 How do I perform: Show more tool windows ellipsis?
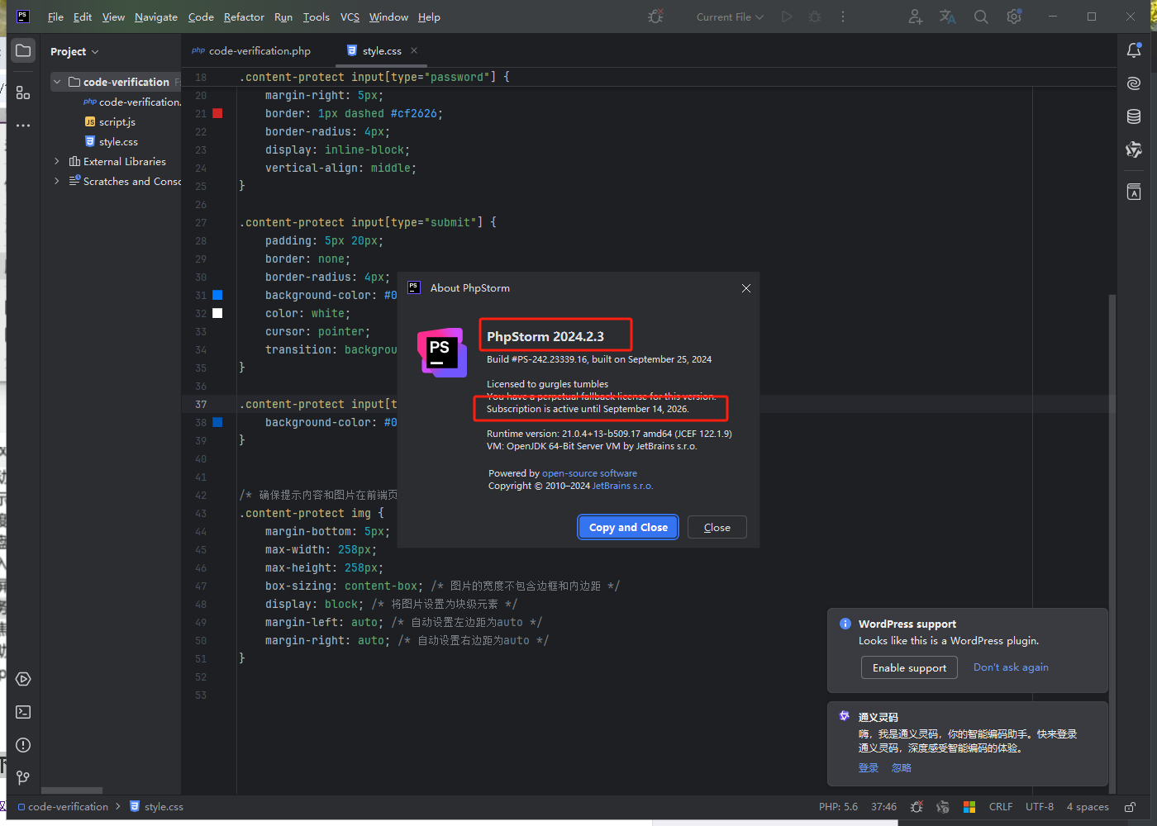coord(23,126)
